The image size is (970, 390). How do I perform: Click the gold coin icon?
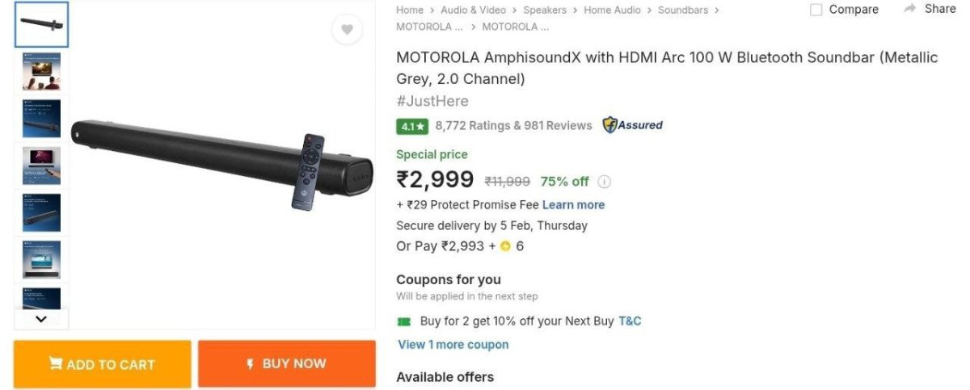pos(505,246)
